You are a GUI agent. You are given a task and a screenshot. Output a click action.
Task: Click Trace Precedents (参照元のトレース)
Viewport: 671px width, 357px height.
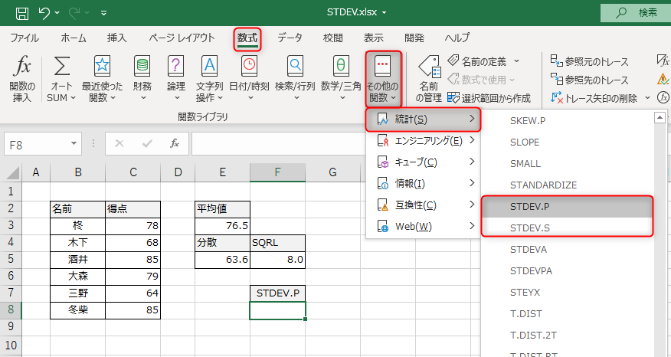[589, 61]
